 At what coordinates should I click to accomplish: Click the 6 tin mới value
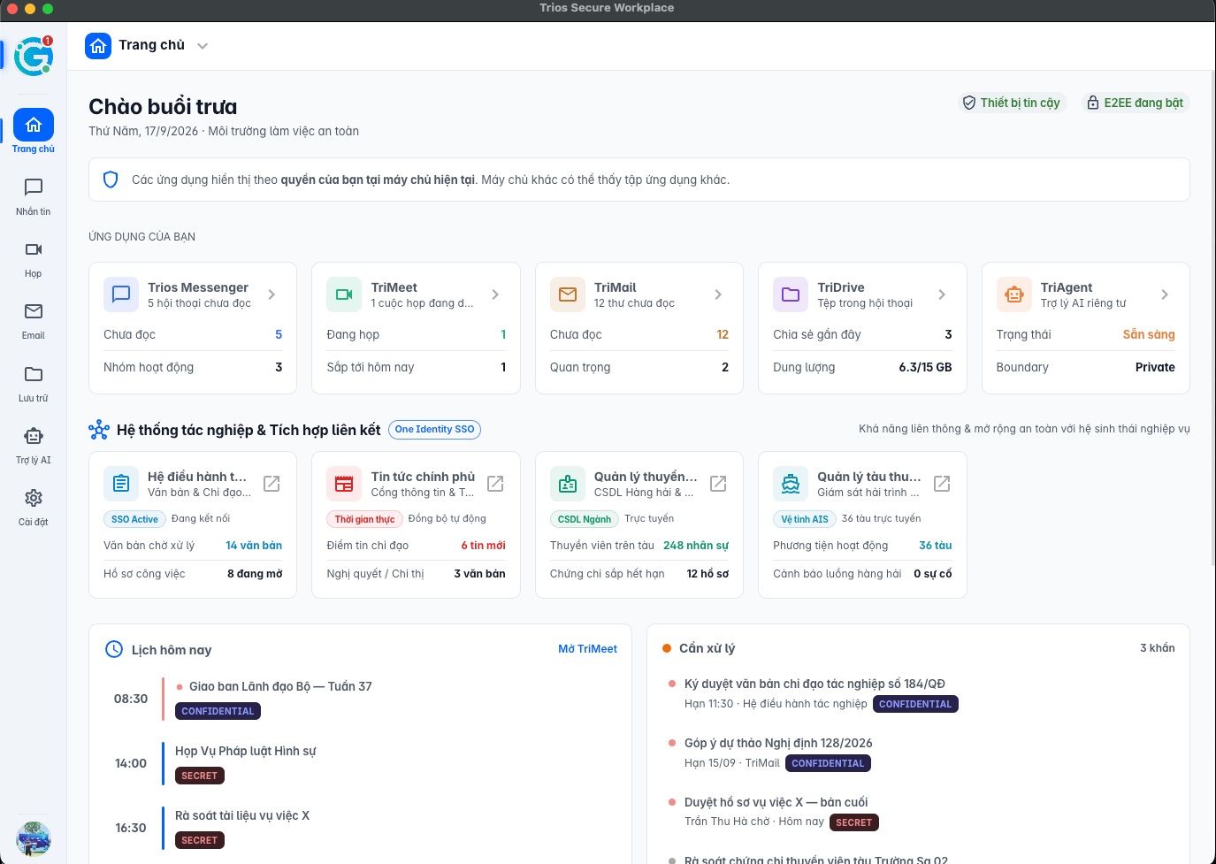click(x=483, y=546)
